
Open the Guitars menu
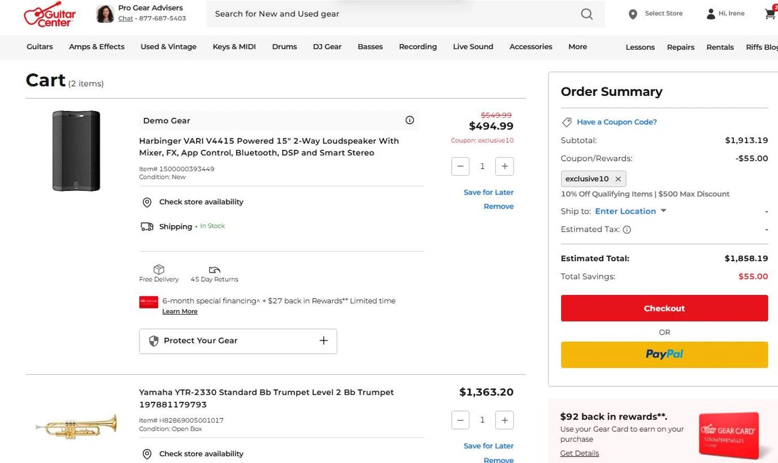coord(40,47)
